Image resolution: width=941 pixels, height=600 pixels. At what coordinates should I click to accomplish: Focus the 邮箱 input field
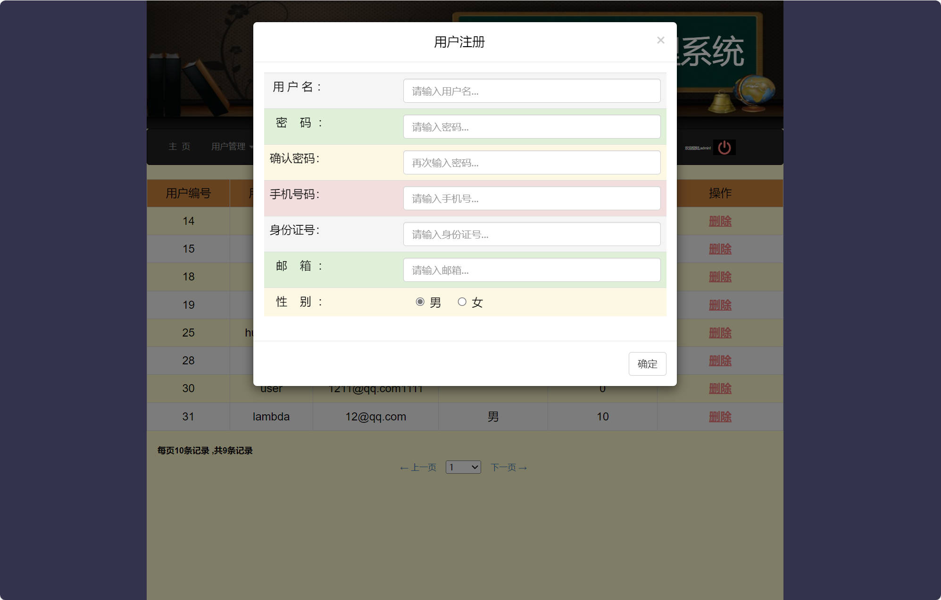pos(532,270)
